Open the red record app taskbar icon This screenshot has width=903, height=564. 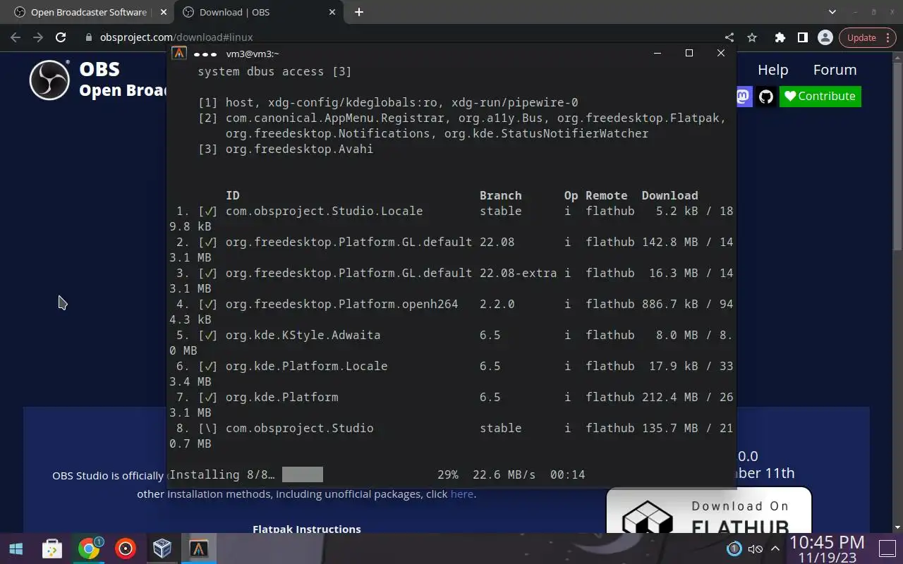tap(126, 548)
